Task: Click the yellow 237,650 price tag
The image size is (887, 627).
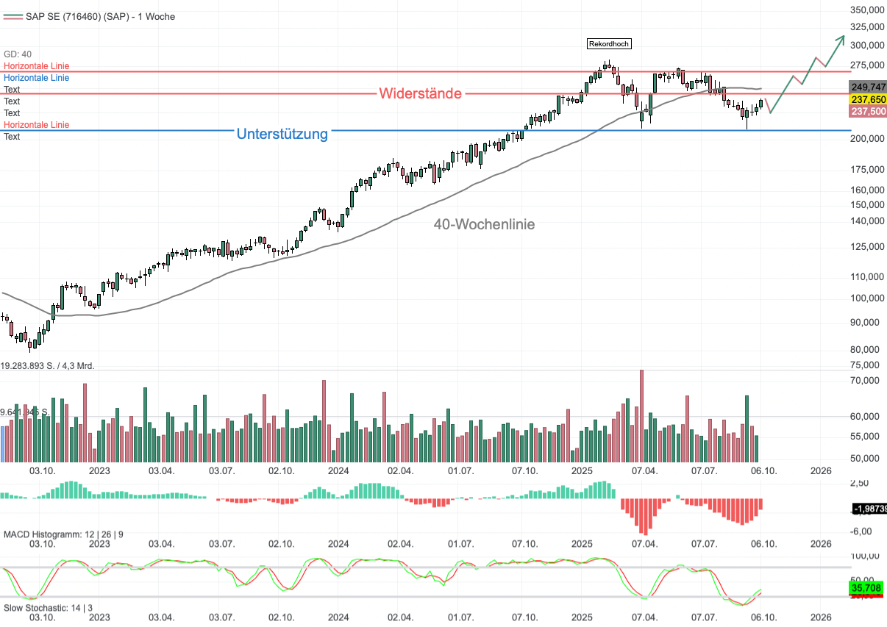Action: click(868, 99)
